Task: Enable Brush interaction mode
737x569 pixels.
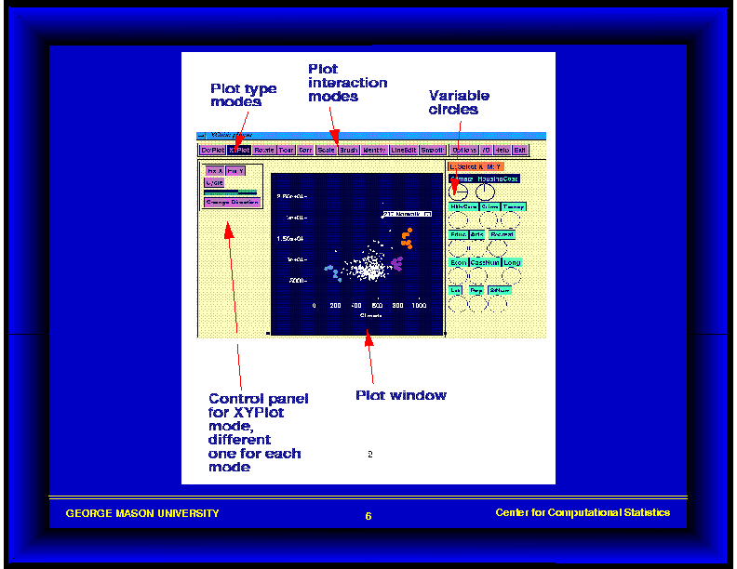Action: (349, 150)
